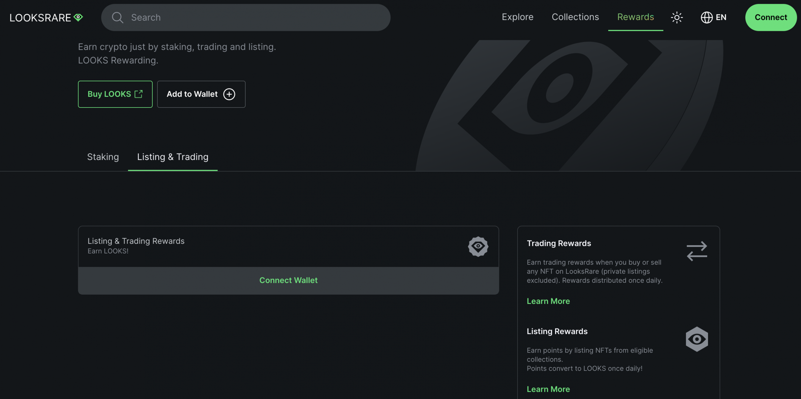Open the EN language selector

(713, 17)
